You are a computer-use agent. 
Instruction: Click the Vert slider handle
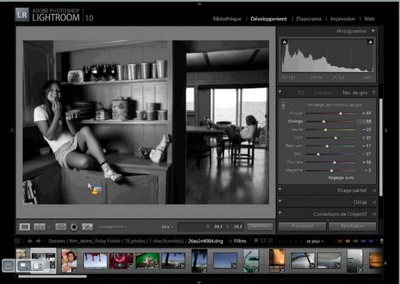pyautogui.click(x=336, y=138)
